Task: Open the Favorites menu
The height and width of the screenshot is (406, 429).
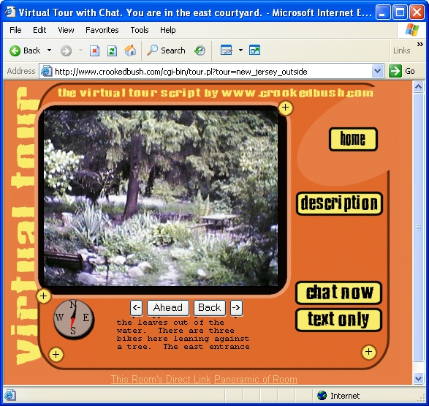Action: point(102,30)
